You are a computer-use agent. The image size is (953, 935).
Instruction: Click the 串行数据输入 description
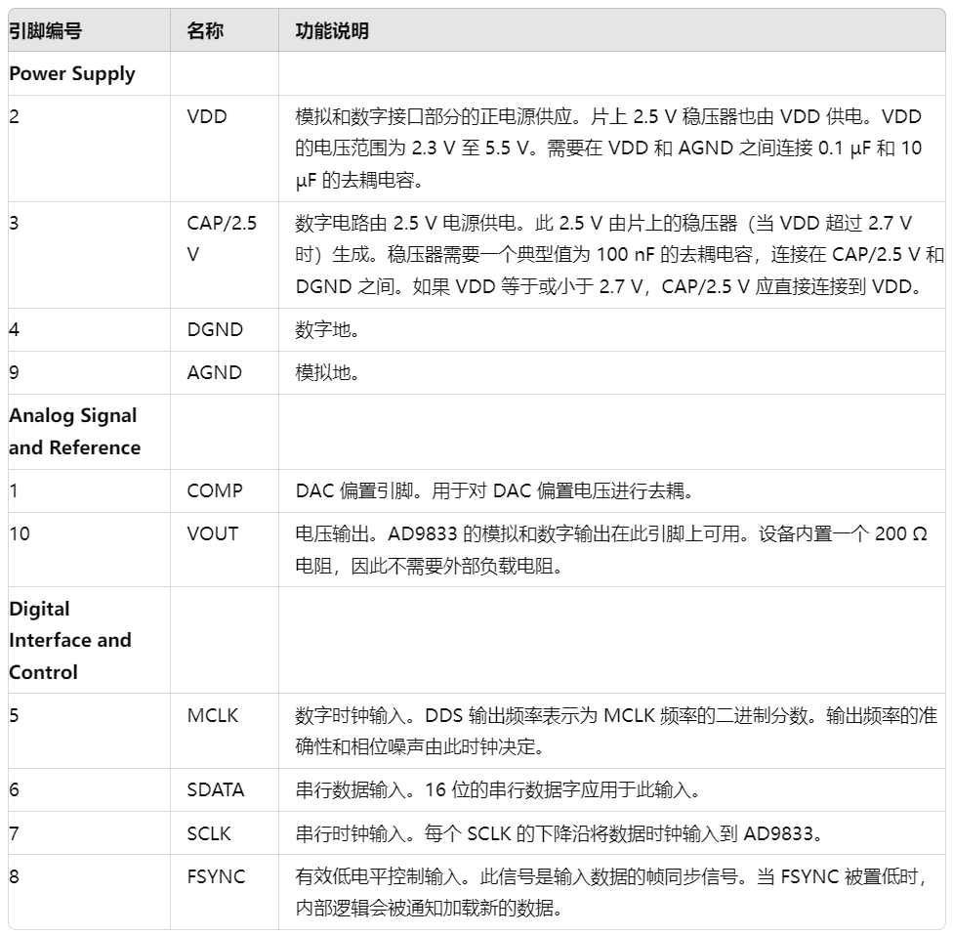[497, 789]
